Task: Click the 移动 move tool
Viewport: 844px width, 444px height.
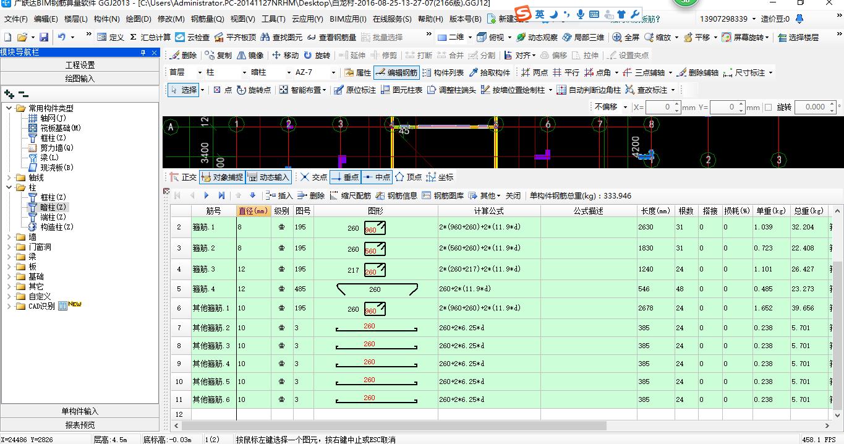Action: click(285, 55)
